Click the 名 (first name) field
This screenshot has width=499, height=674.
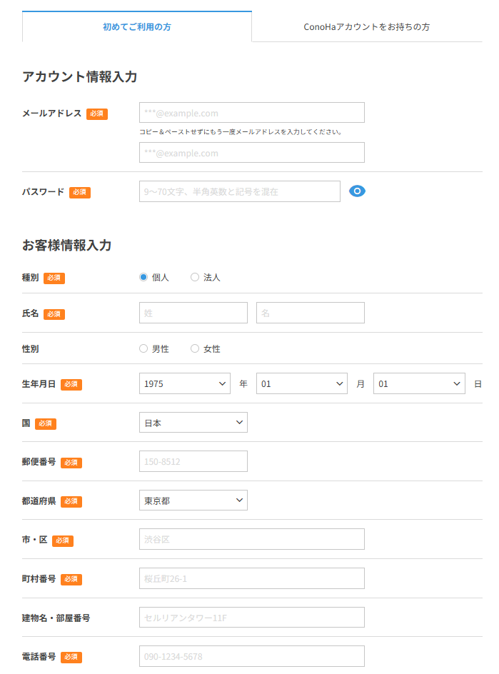tap(310, 313)
